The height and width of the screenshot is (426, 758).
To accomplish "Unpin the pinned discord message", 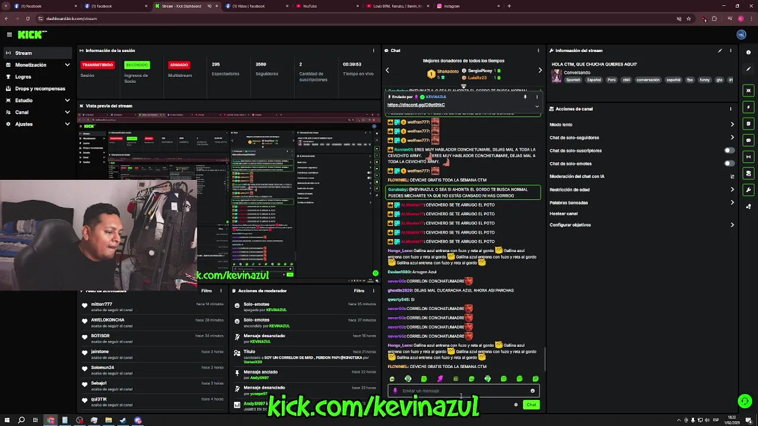I will 525,97.
